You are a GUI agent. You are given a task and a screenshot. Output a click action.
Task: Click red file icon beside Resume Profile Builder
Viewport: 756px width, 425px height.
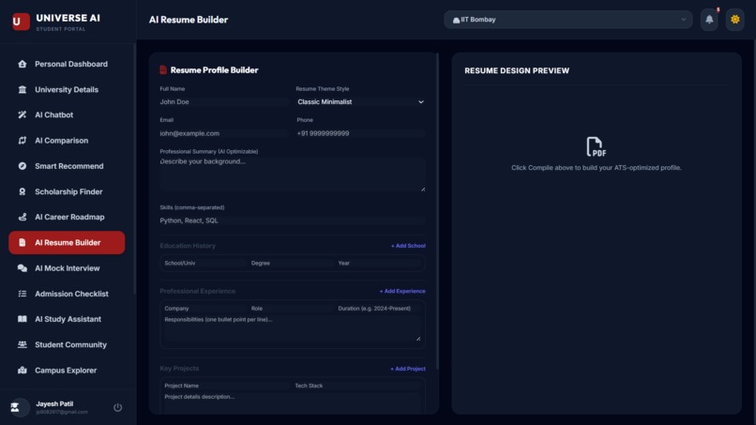163,70
